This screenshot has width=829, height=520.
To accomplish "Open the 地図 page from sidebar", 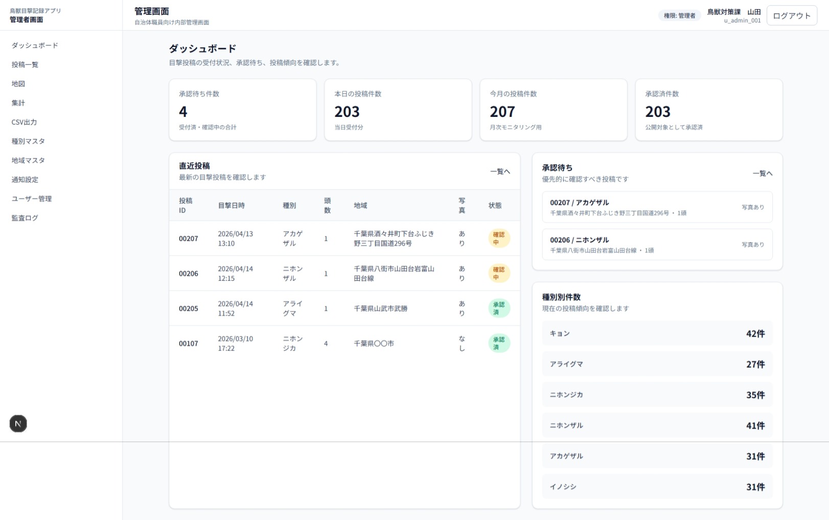I will tap(18, 84).
